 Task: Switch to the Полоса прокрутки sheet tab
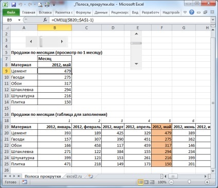point(43,176)
